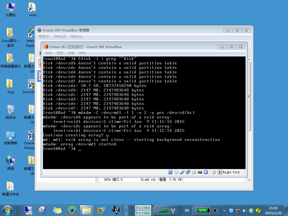Screen dimensions: 288x216
Task: Click the VirtualBox manager vertical scrollbar thumb
Action: 249,96
